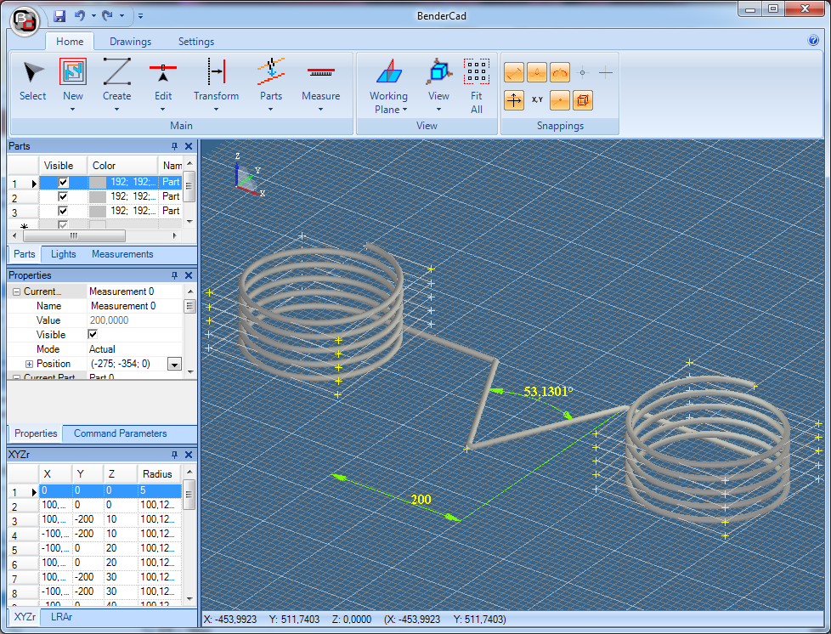Click the color swatch of part 2

pos(98,196)
